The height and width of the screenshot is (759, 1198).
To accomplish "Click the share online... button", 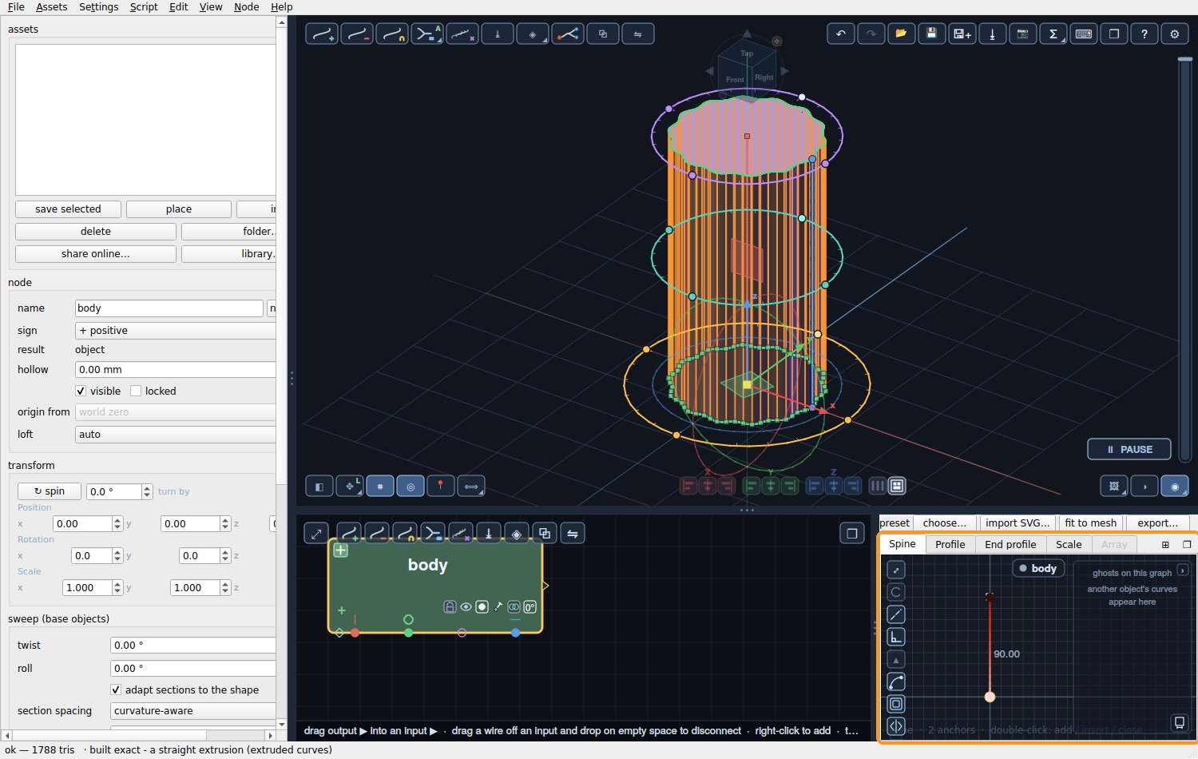I will pyautogui.click(x=95, y=254).
